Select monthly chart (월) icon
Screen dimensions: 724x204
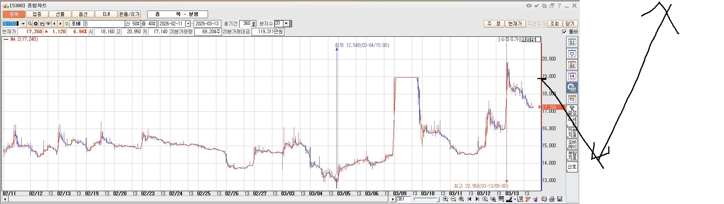tap(572, 65)
